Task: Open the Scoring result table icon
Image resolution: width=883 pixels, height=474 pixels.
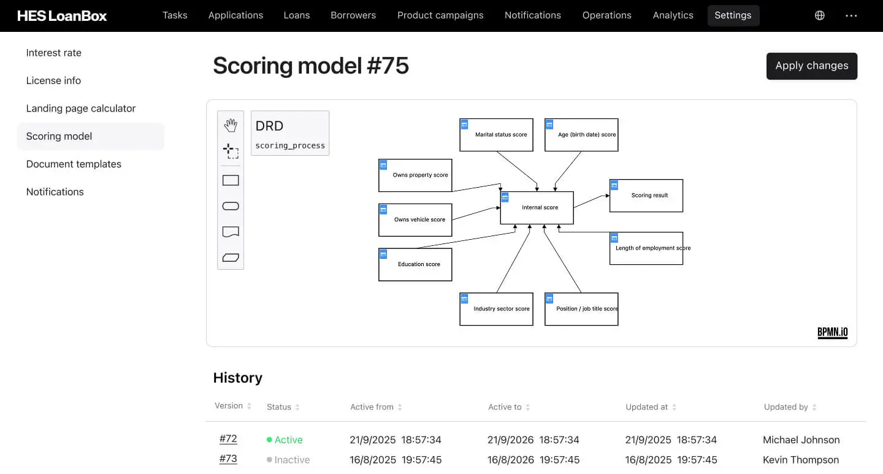Action: [614, 185]
